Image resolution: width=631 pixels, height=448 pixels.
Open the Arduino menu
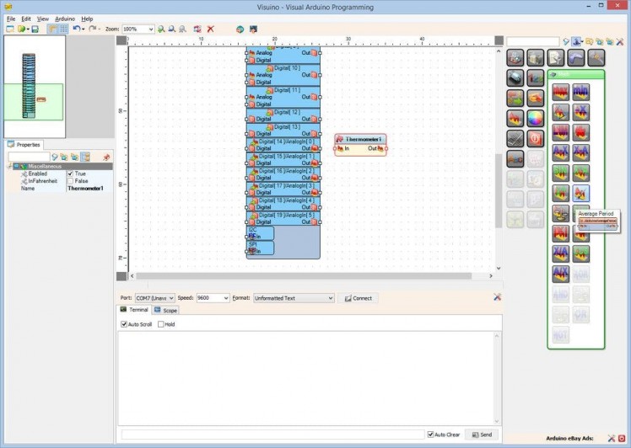[65, 18]
